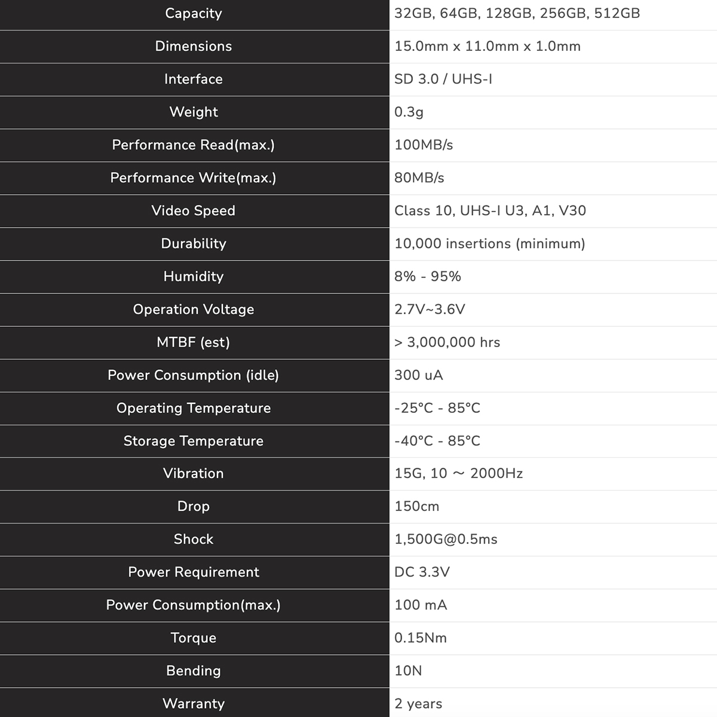The width and height of the screenshot is (717, 717).
Task: Click the MTBF (est) label
Action: point(194,342)
